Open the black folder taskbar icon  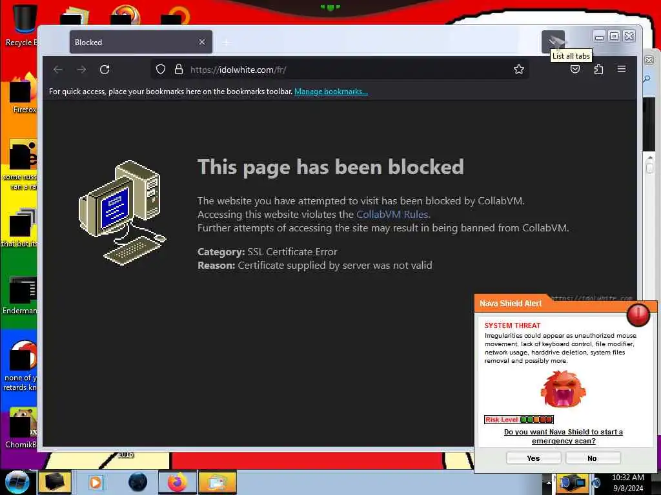[55, 482]
